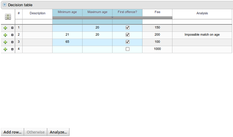This screenshot has height=137, width=233.
Task: Uncheck First offence for row 3
Action: pyautogui.click(x=128, y=42)
